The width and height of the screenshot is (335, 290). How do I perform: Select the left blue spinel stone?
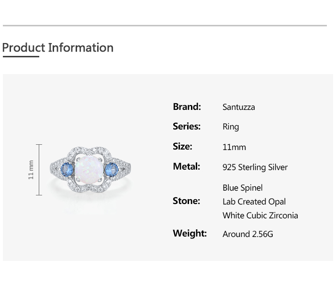pyautogui.click(x=67, y=169)
